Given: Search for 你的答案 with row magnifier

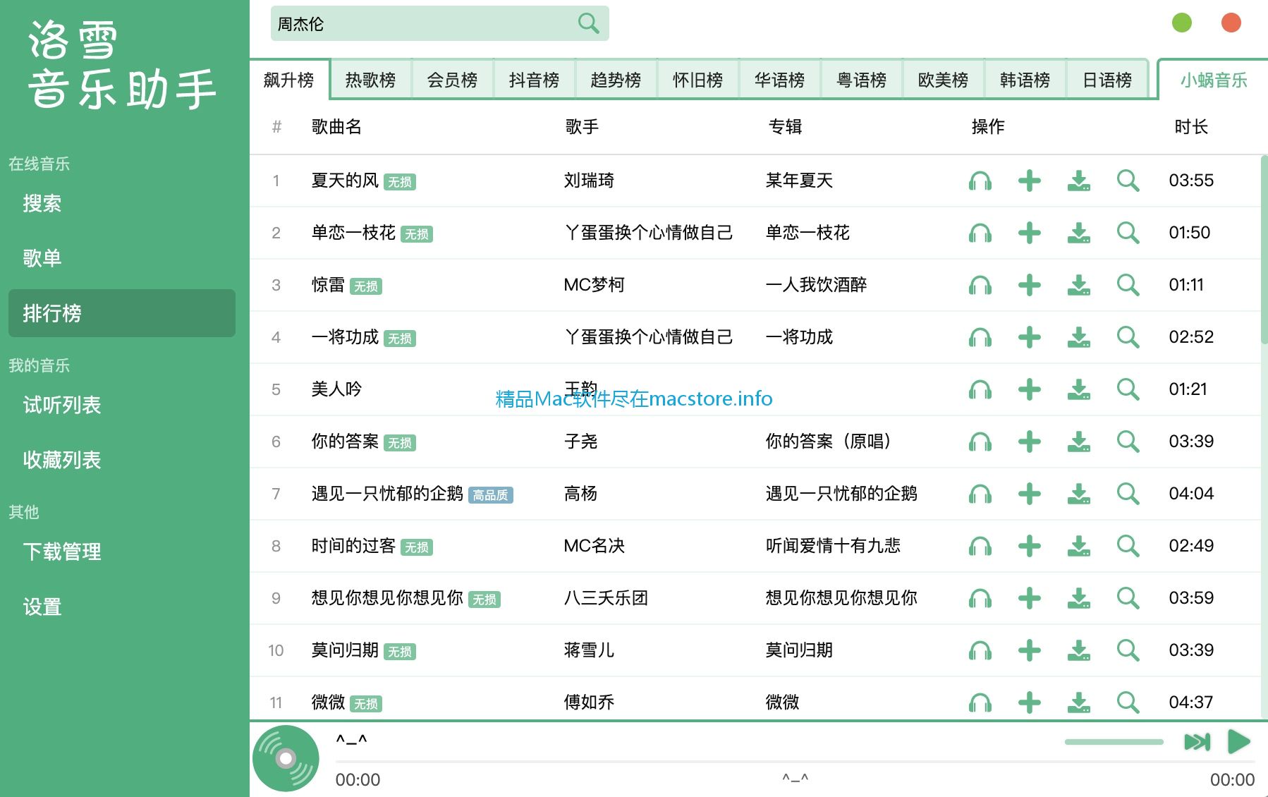Looking at the screenshot, I should tap(1128, 442).
